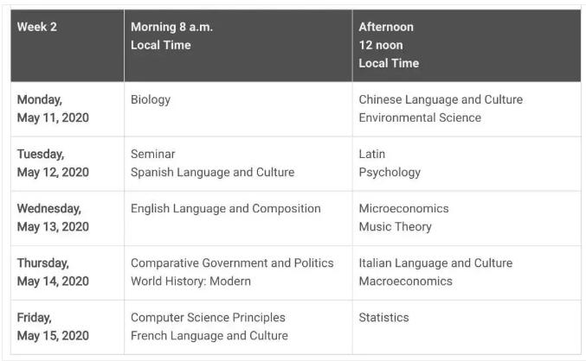Select Computer Science Principles entry
Viewport: 586px width, 361px height.
[x=208, y=317]
